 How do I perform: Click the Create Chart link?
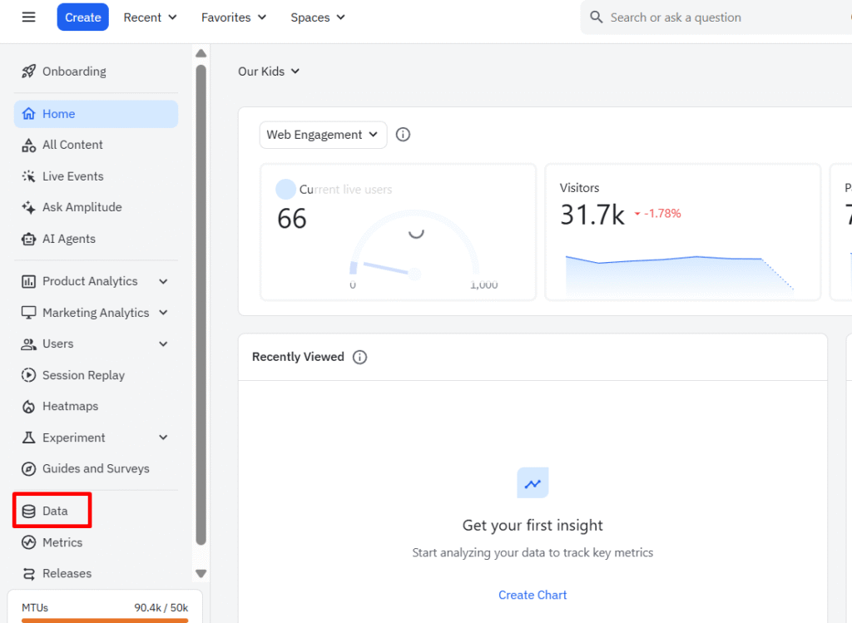[532, 595]
